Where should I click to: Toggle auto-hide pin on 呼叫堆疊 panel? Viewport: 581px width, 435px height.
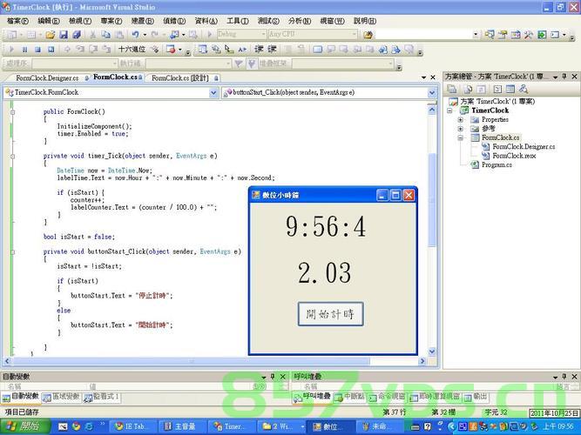pyautogui.click(x=564, y=377)
